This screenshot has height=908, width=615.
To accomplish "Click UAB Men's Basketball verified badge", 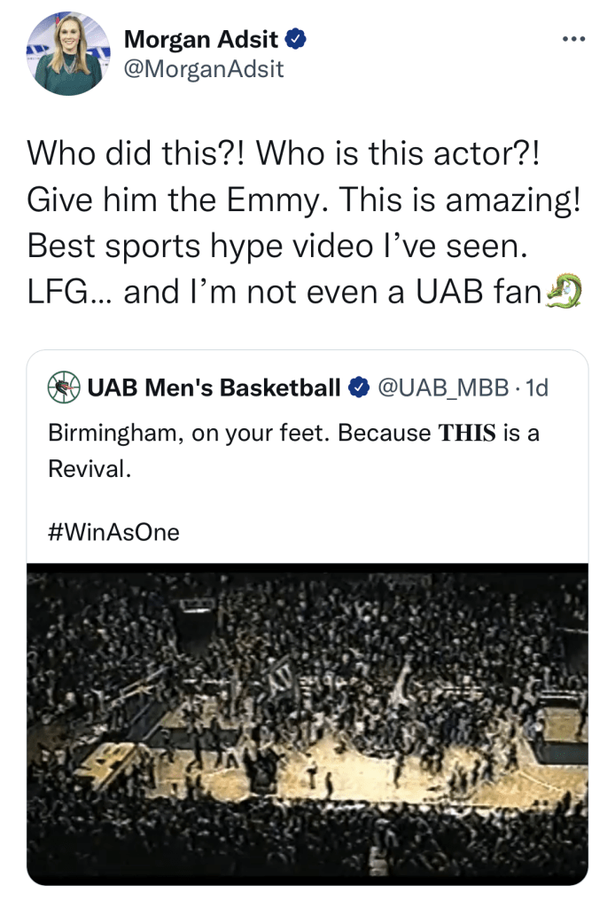I will [x=358, y=387].
